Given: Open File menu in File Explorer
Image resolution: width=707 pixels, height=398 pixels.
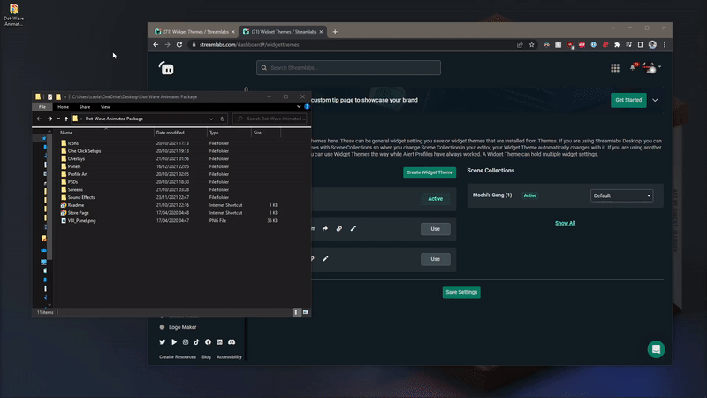Looking at the screenshot, I should pos(42,107).
